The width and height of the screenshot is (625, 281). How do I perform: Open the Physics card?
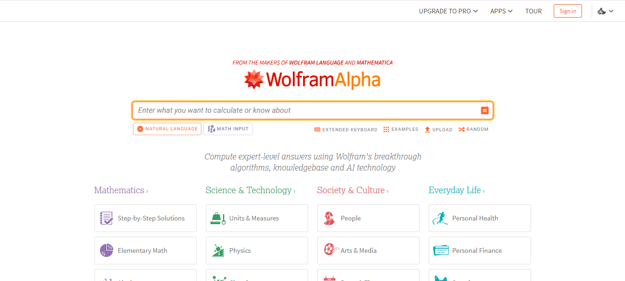point(257,250)
